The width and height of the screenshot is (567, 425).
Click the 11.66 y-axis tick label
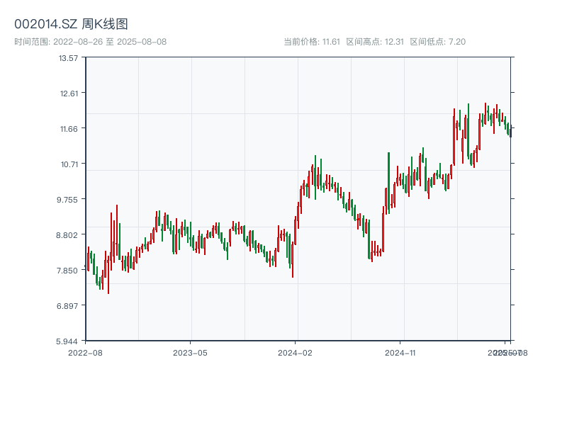(68, 129)
